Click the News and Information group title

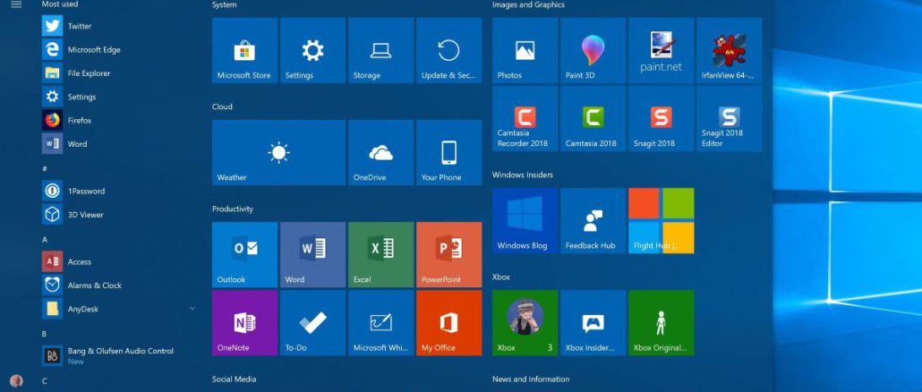click(531, 379)
